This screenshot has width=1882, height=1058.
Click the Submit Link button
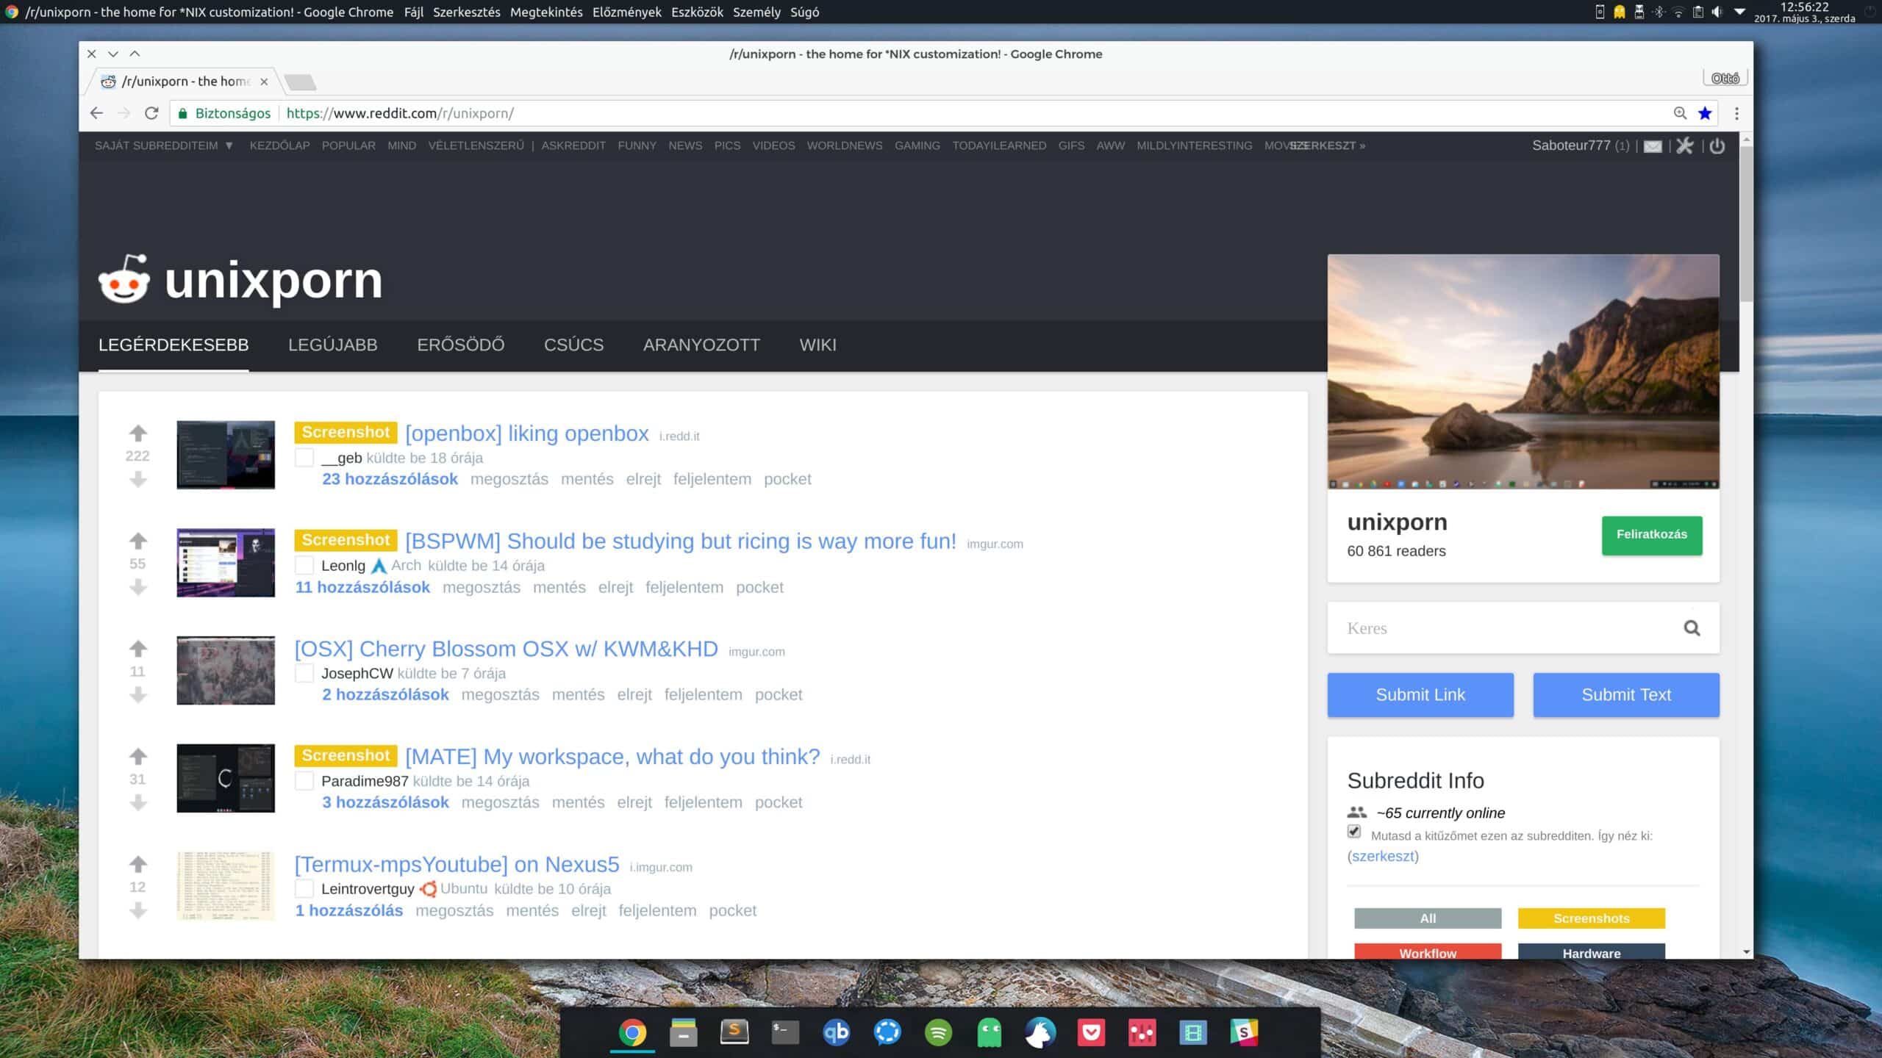[x=1420, y=695]
